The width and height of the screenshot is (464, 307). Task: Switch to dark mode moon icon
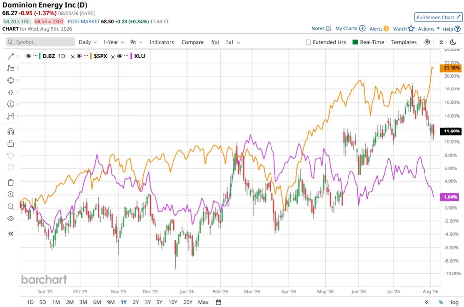[x=453, y=42]
